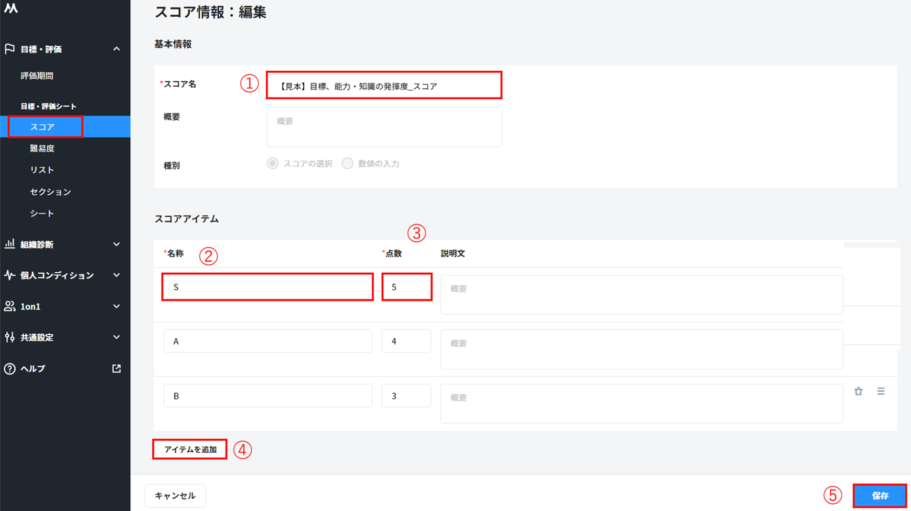911x511 pixels.
Task: Open help via the external link icon
Action: 116,368
